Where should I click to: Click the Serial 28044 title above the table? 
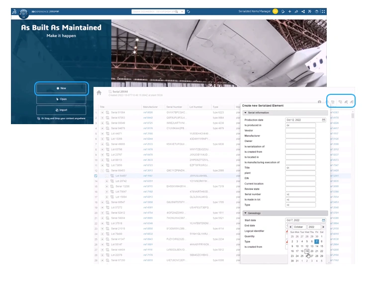coord(120,92)
